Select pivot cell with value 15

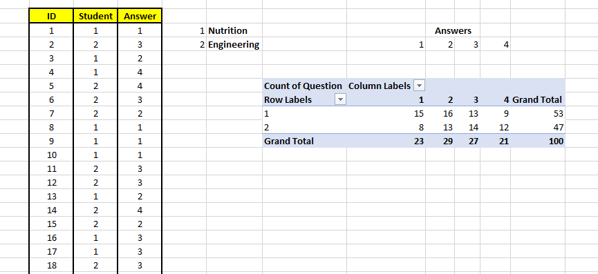(x=419, y=113)
